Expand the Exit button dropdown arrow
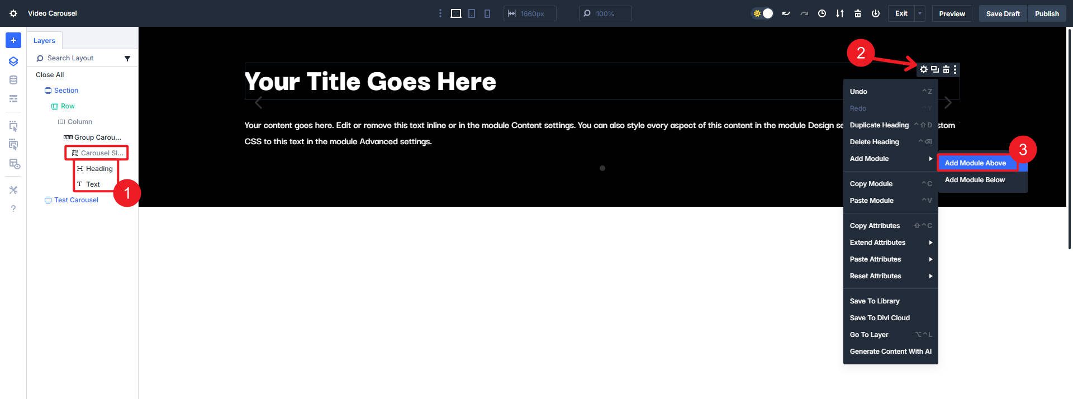1073x399 pixels. (x=920, y=13)
